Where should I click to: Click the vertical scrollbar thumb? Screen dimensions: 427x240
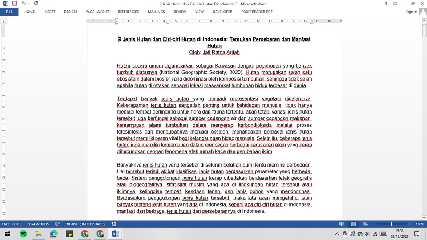[424, 31]
